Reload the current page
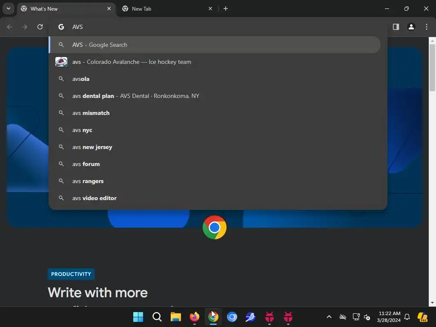The image size is (436, 327). pos(40,27)
